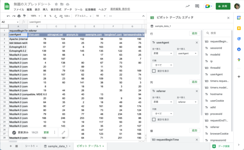Switch to sample_data_1 sheet tab
The image size is (244, 150).
pos(57,146)
